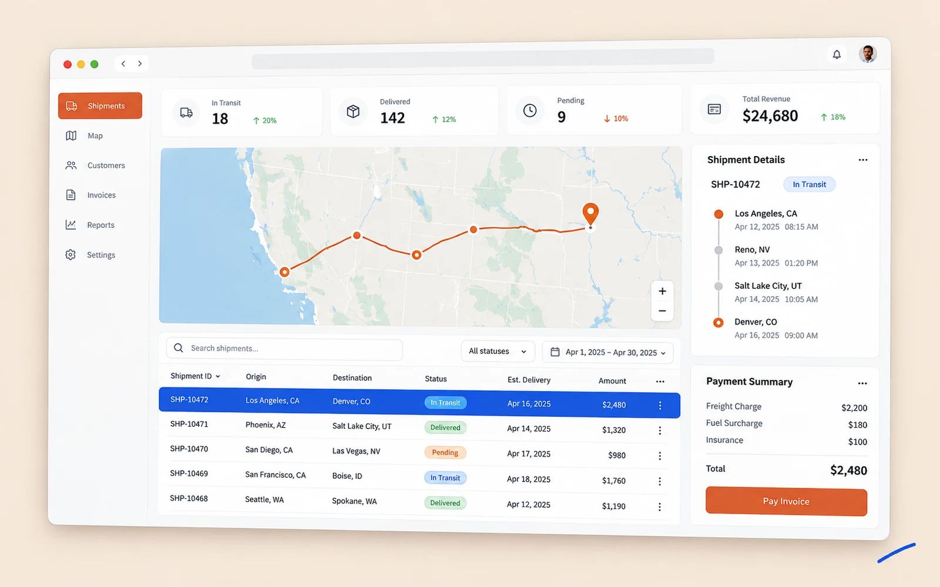Open Settings from the sidebar
This screenshot has height=587, width=940.
coord(90,255)
